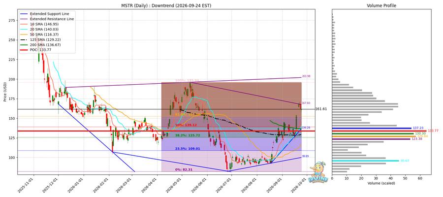This screenshot has height=197, width=443.
Task: Click the red POC volume bar labeled 133.77
Action: [x=379, y=131]
